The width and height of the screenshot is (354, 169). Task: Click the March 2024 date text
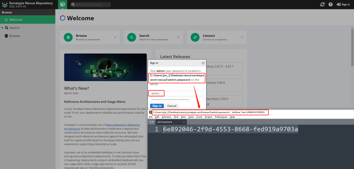point(71,93)
